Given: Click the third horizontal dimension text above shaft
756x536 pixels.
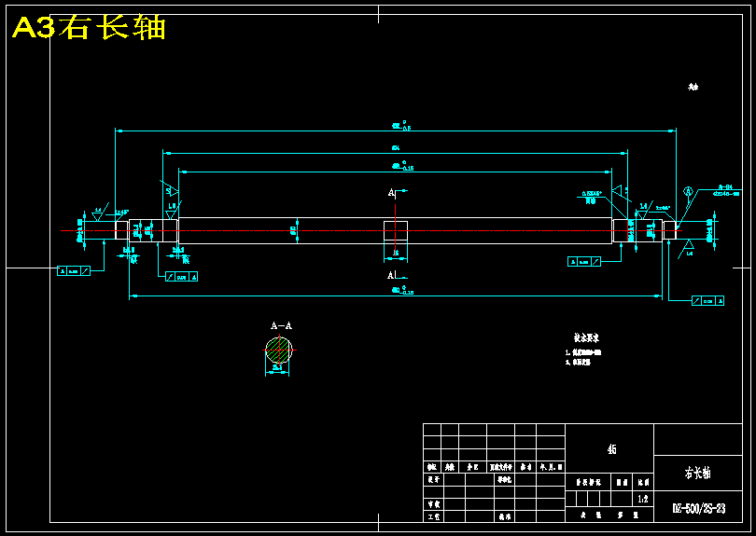Looking at the screenshot, I should click(x=402, y=166).
